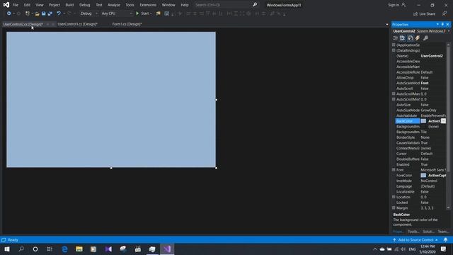The image size is (453, 255).
Task: Click the Save All toolbar icon
Action: (50, 13)
